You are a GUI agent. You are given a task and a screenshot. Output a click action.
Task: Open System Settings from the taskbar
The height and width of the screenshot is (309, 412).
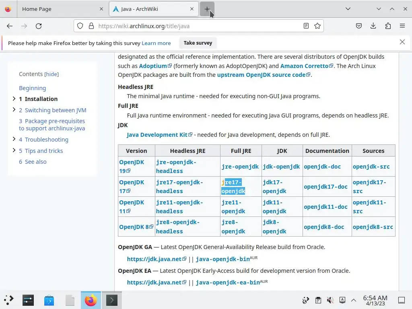(28, 300)
